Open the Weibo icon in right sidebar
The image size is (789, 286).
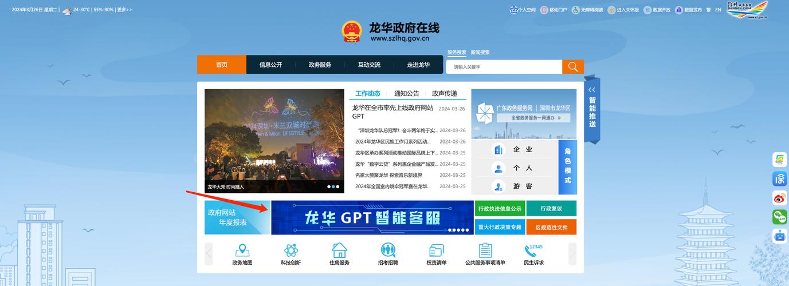(x=779, y=198)
